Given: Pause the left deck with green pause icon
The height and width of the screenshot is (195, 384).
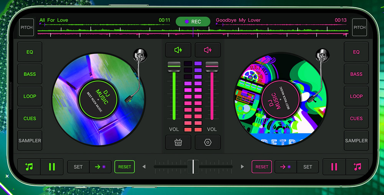Looking at the screenshot, I should point(52,167).
